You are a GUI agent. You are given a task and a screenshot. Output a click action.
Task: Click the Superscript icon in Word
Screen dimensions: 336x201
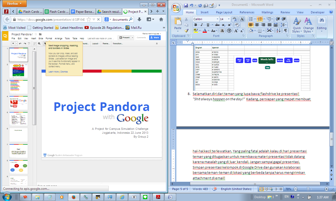click(229, 25)
